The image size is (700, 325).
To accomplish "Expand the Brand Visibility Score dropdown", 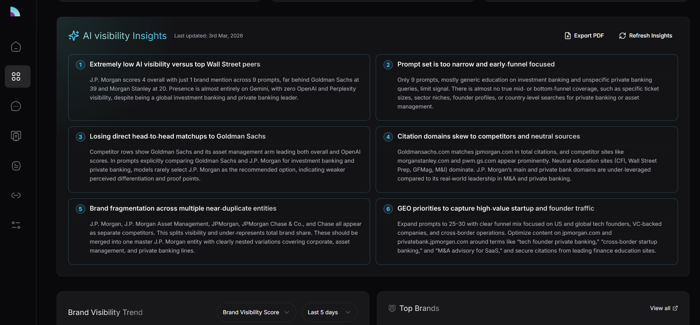I will pos(256,312).
